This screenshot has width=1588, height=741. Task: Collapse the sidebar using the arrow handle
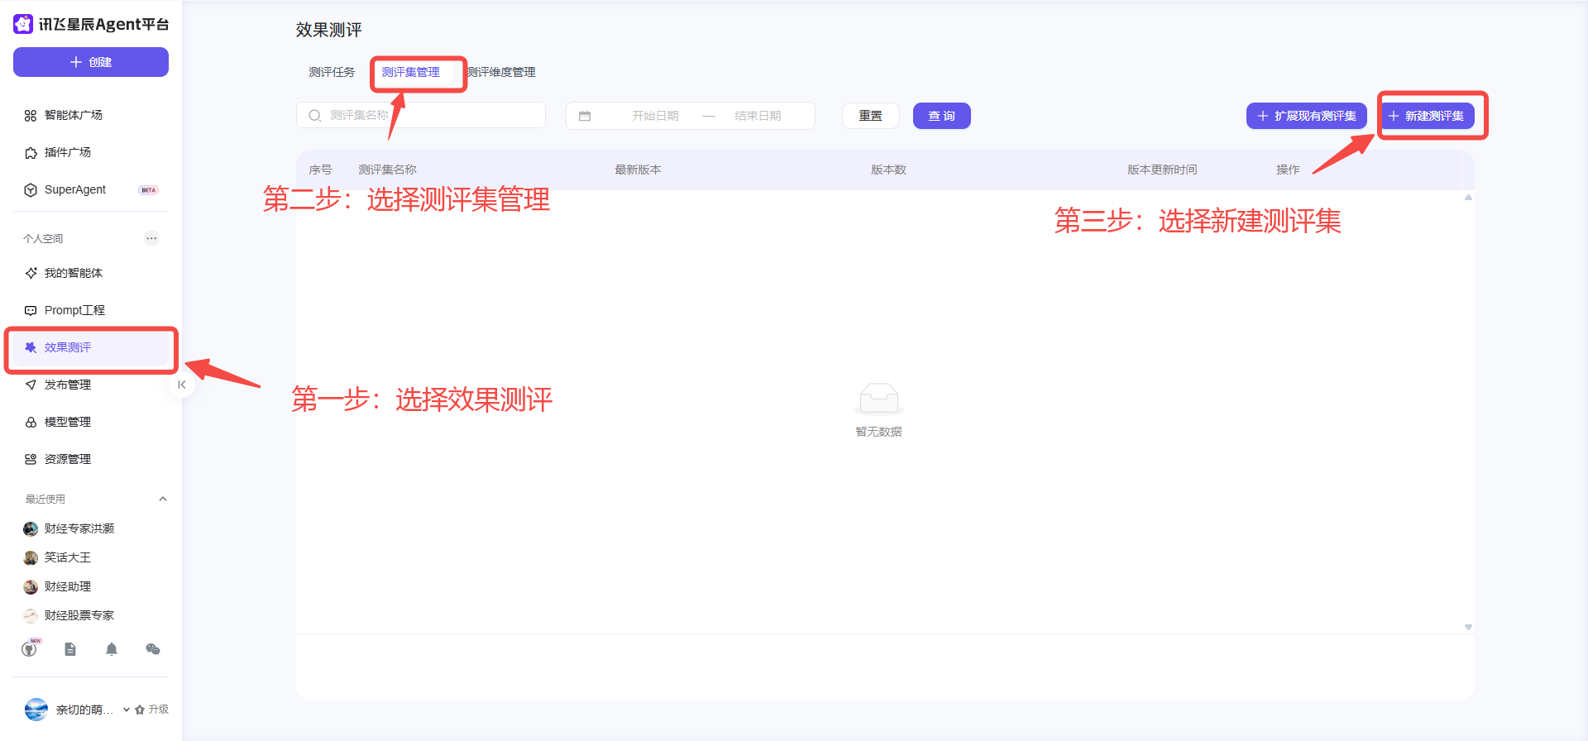182,385
